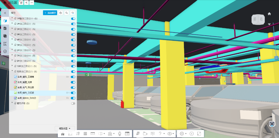Activate the first-person walk mode icon
The width and height of the screenshot is (279, 138).
pos(120,134)
